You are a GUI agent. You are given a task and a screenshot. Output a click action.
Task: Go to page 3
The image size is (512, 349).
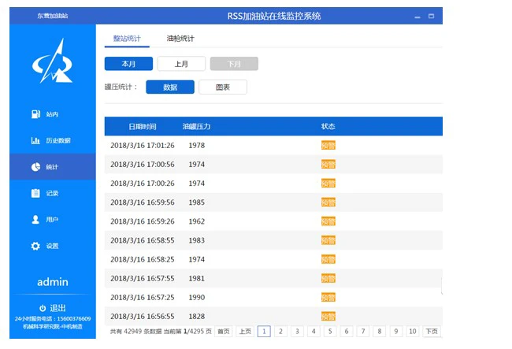[x=297, y=332]
